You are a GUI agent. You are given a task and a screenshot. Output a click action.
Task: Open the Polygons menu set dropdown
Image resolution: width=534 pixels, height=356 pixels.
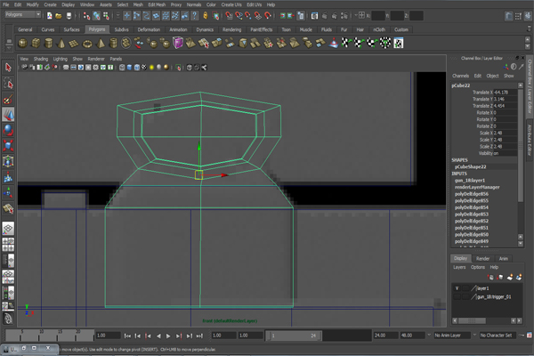23,14
